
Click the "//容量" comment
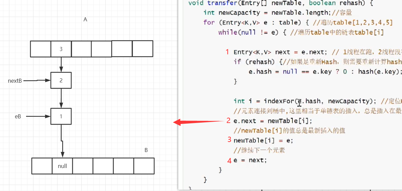[x=342, y=13]
